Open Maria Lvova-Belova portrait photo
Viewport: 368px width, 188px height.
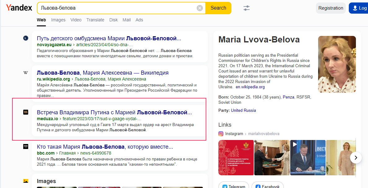click(x=337, y=64)
